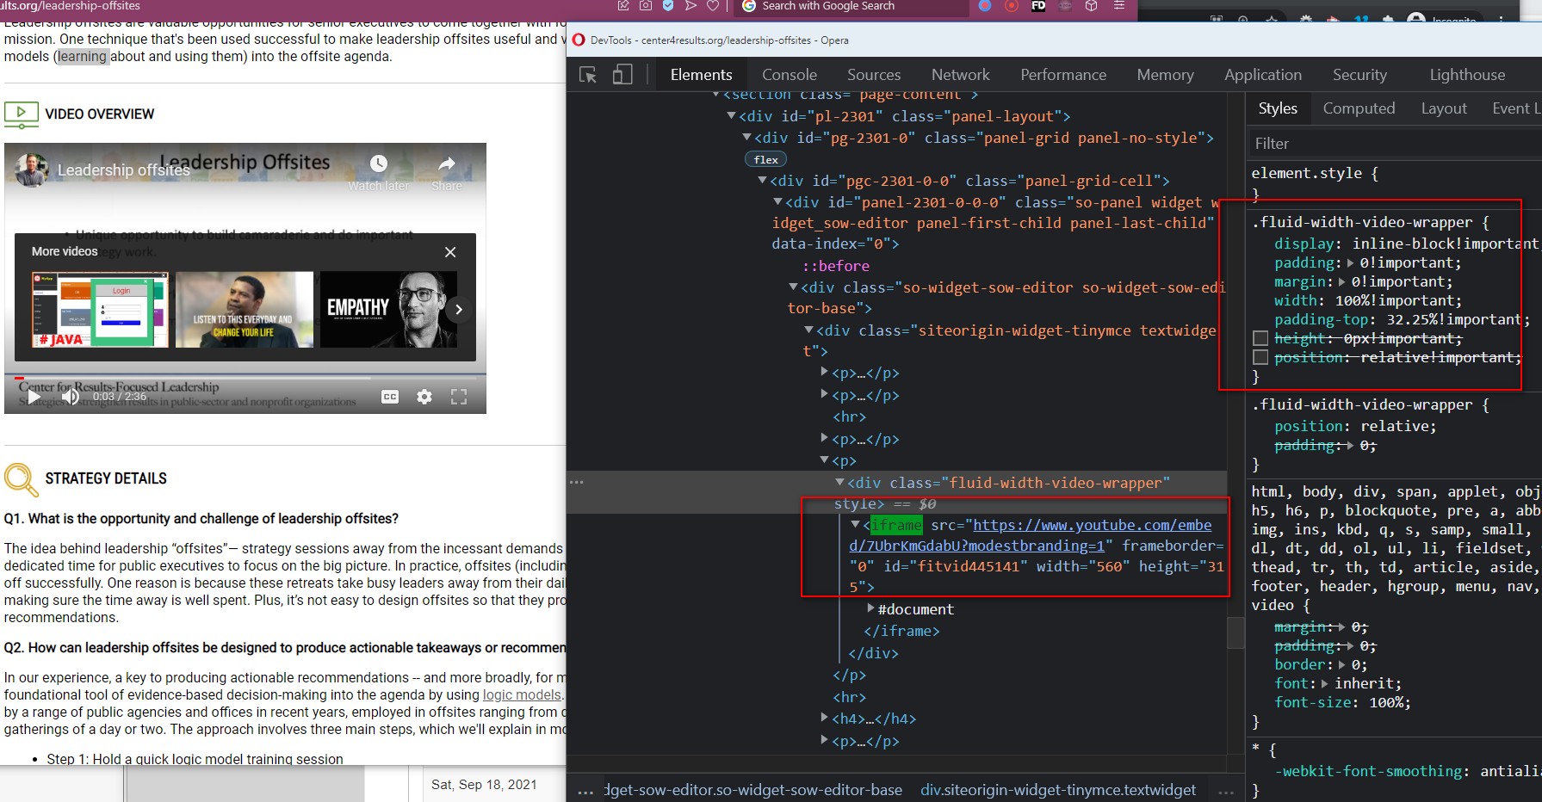Image resolution: width=1542 pixels, height=802 pixels.
Task: Close the More videos overlay
Action: tap(450, 252)
